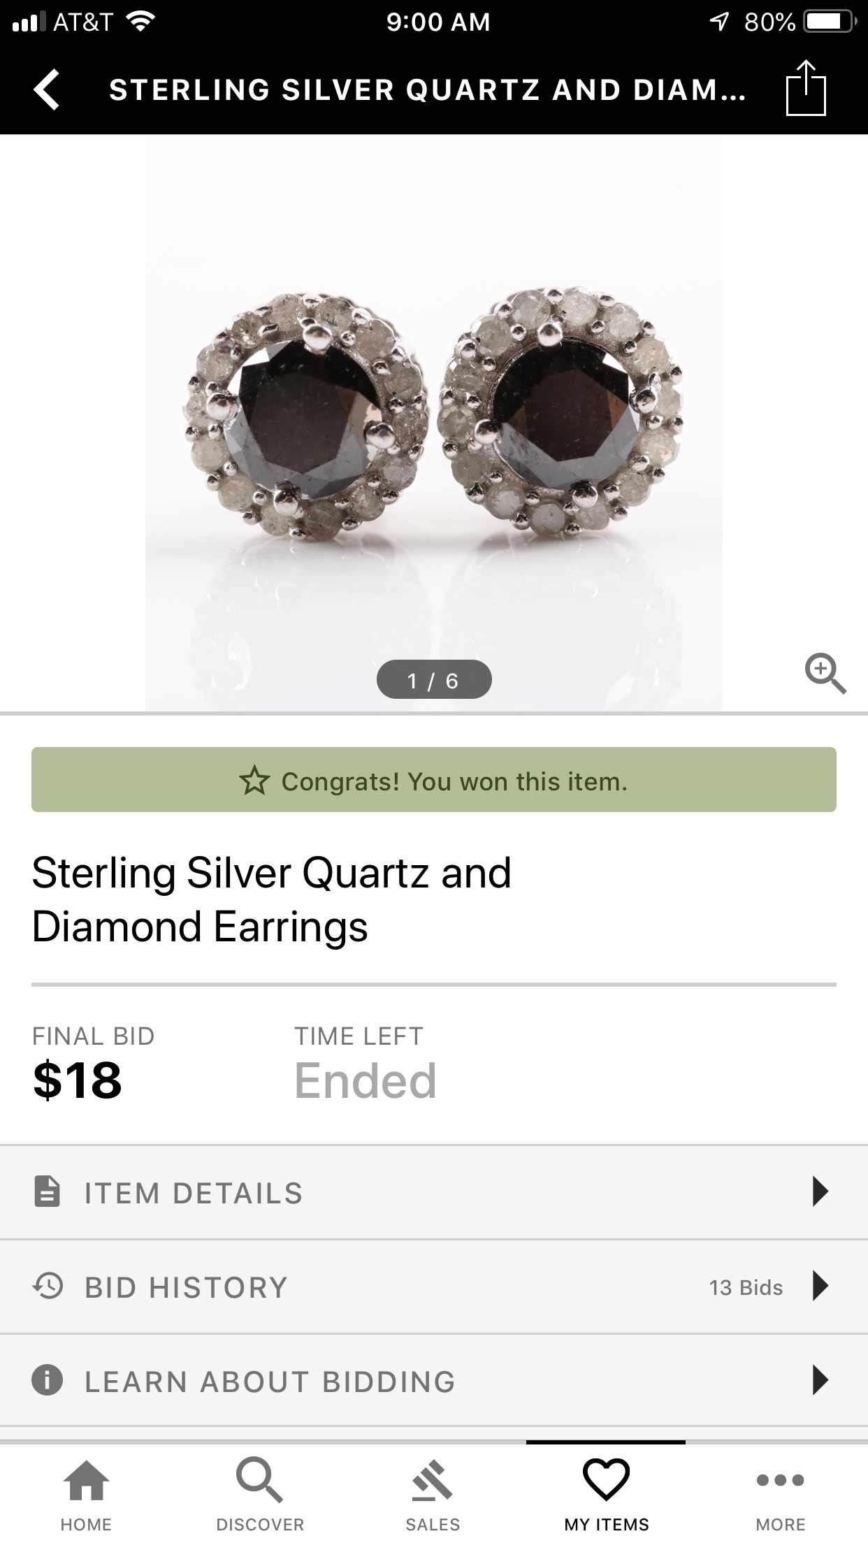Tap the Item Details document icon
This screenshot has height=1543, width=868.
(x=48, y=1191)
